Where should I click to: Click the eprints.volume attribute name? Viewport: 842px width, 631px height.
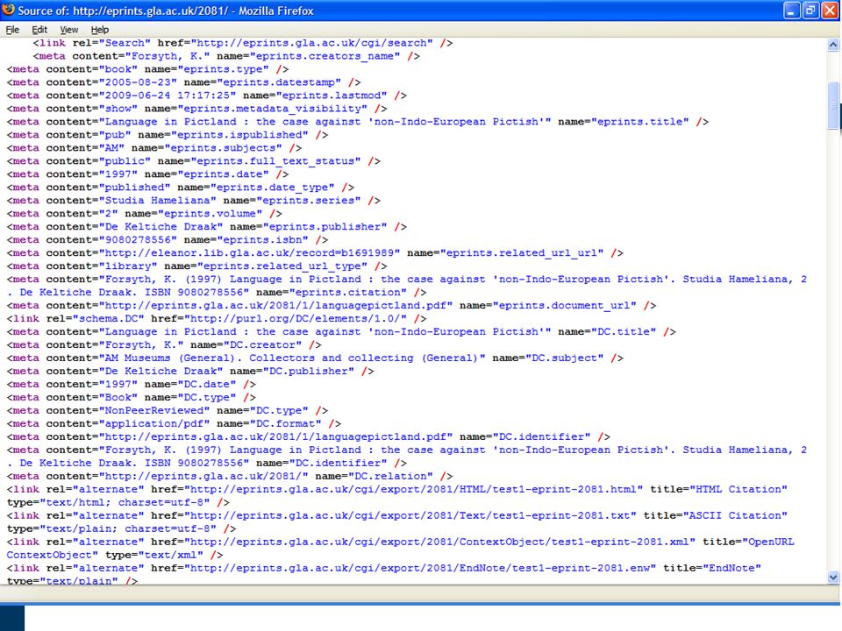coord(210,214)
